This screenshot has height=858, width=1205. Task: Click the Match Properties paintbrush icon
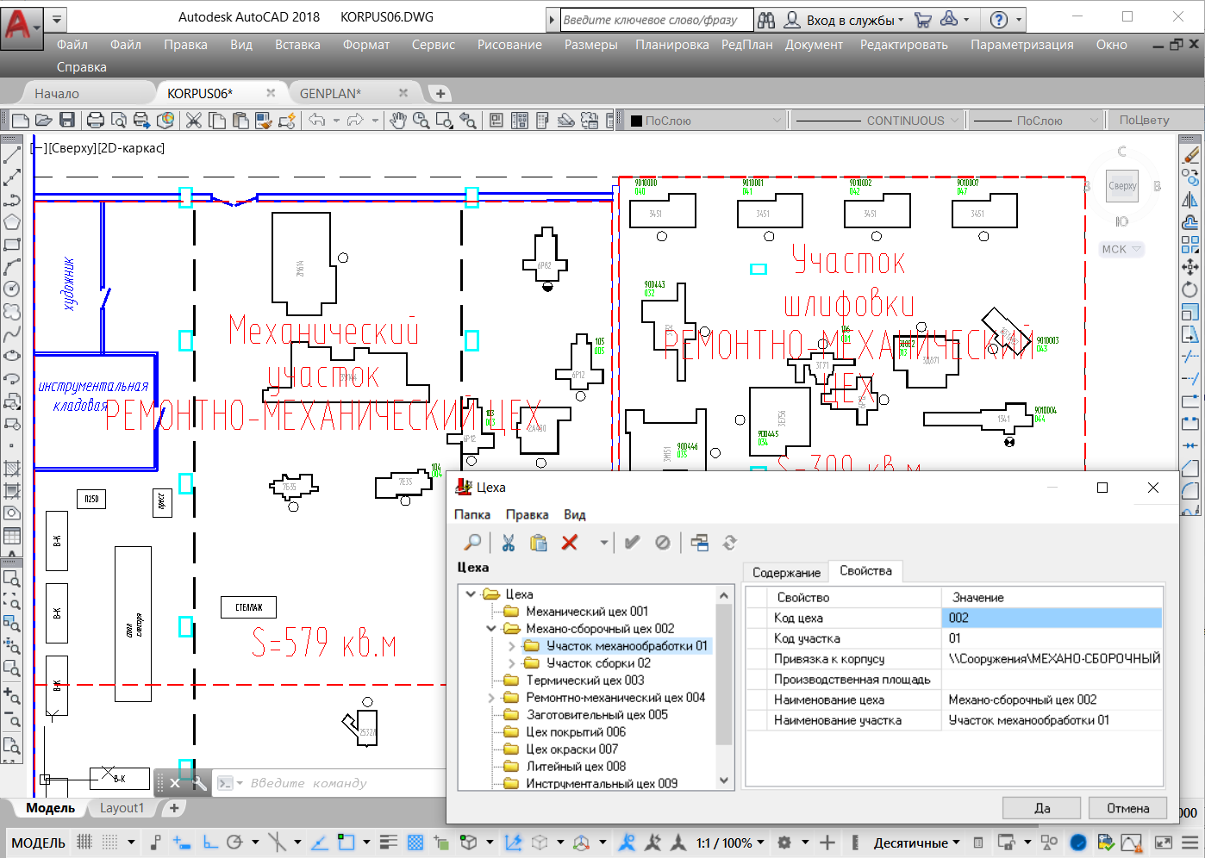[x=264, y=121]
